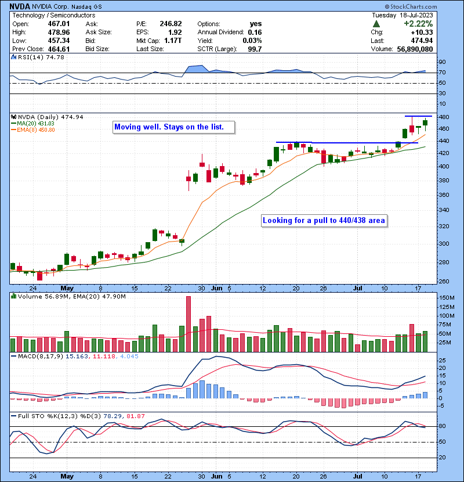Viewport: 464px width, 482px height.
Task: Click the stochastic %D value "81.87"
Action: [x=135, y=416]
